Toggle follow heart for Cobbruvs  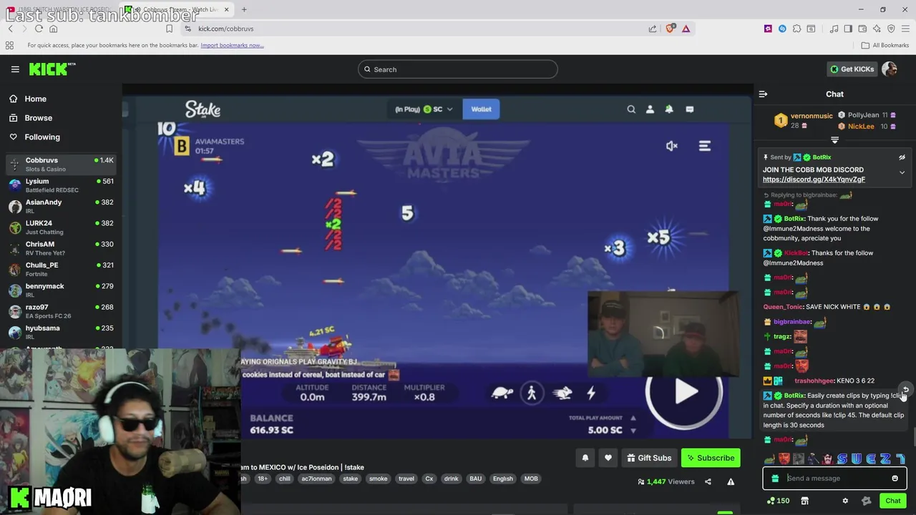(608, 458)
